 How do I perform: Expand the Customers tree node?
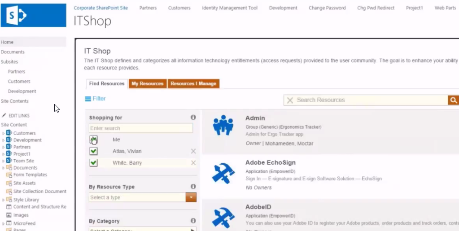pos(3,133)
